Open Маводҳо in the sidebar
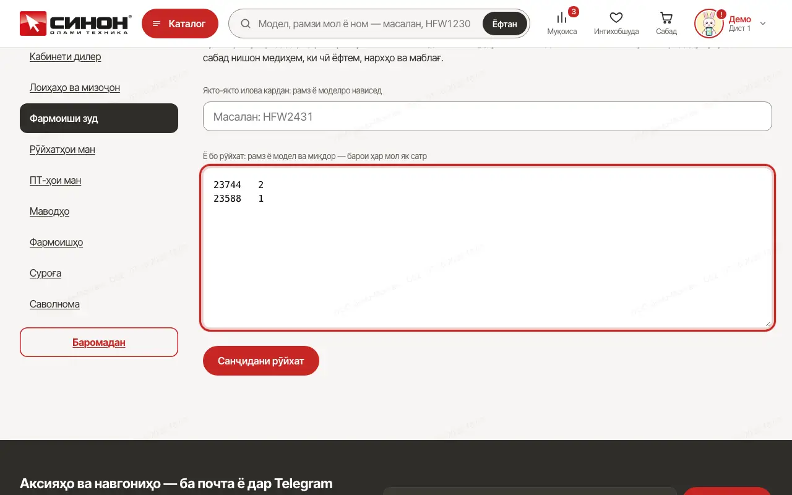The height and width of the screenshot is (495, 792). [x=49, y=211]
